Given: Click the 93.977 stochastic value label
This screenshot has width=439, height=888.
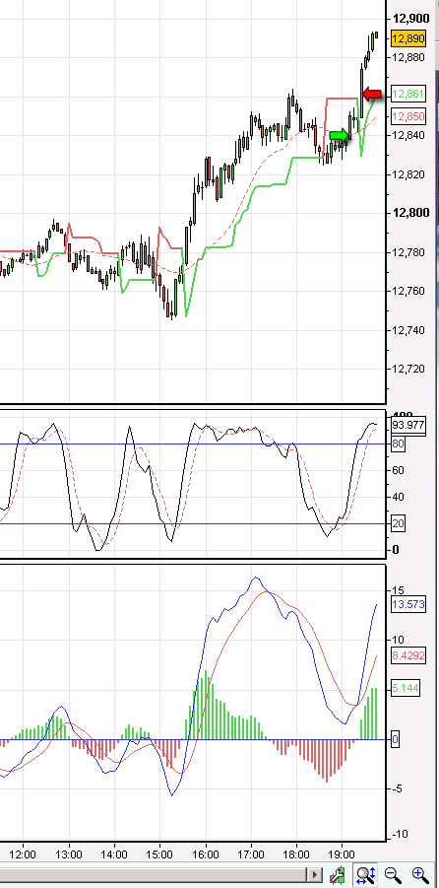Looking at the screenshot, I should click(408, 425).
